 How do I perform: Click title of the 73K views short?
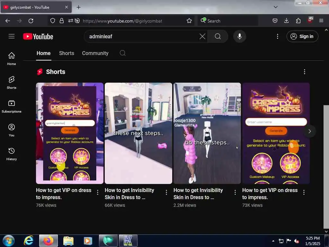pos(270,194)
